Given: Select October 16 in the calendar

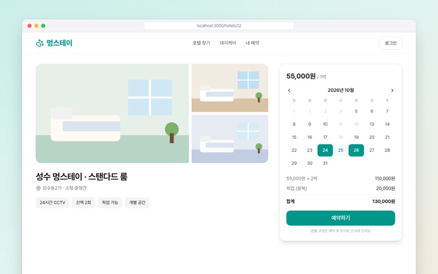Looking at the screenshot, I should 310,137.
